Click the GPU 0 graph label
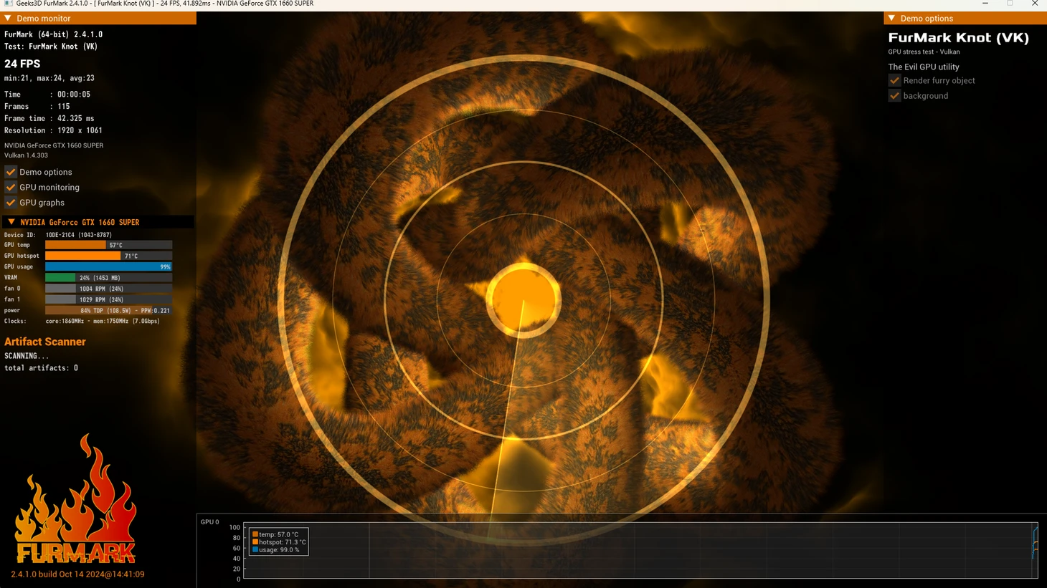 point(210,522)
